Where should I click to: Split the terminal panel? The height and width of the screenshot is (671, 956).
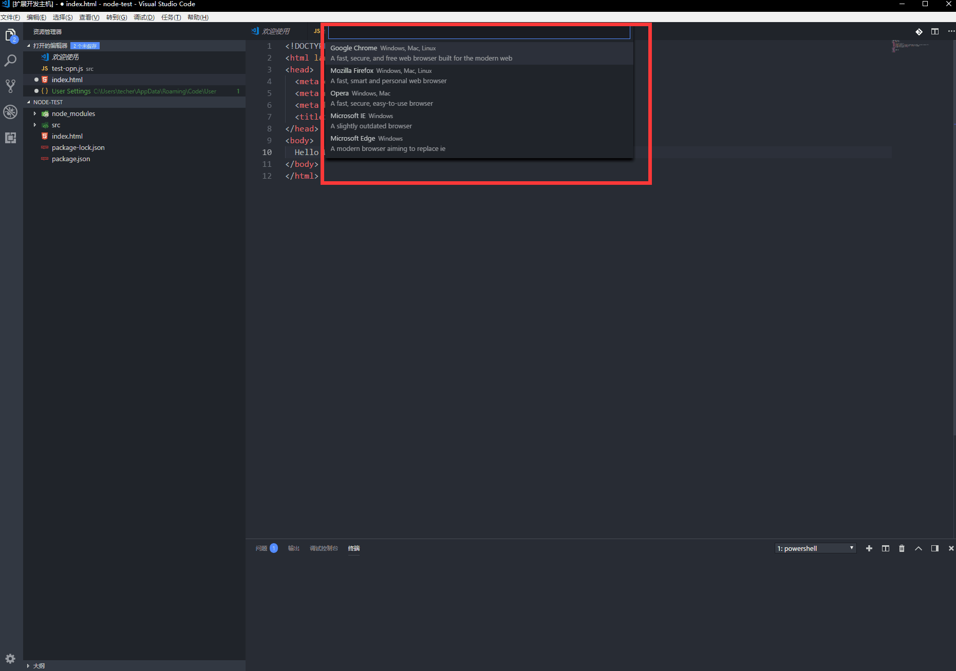[885, 548]
